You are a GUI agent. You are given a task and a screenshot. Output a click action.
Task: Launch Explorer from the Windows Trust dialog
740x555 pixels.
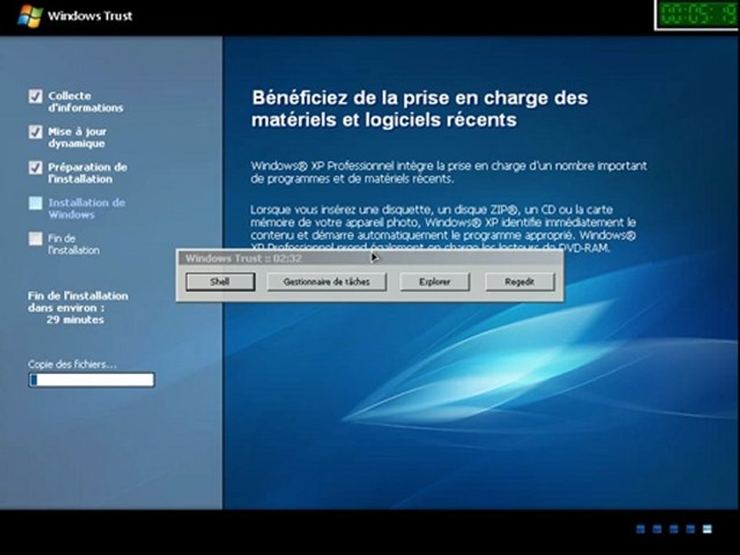[435, 282]
